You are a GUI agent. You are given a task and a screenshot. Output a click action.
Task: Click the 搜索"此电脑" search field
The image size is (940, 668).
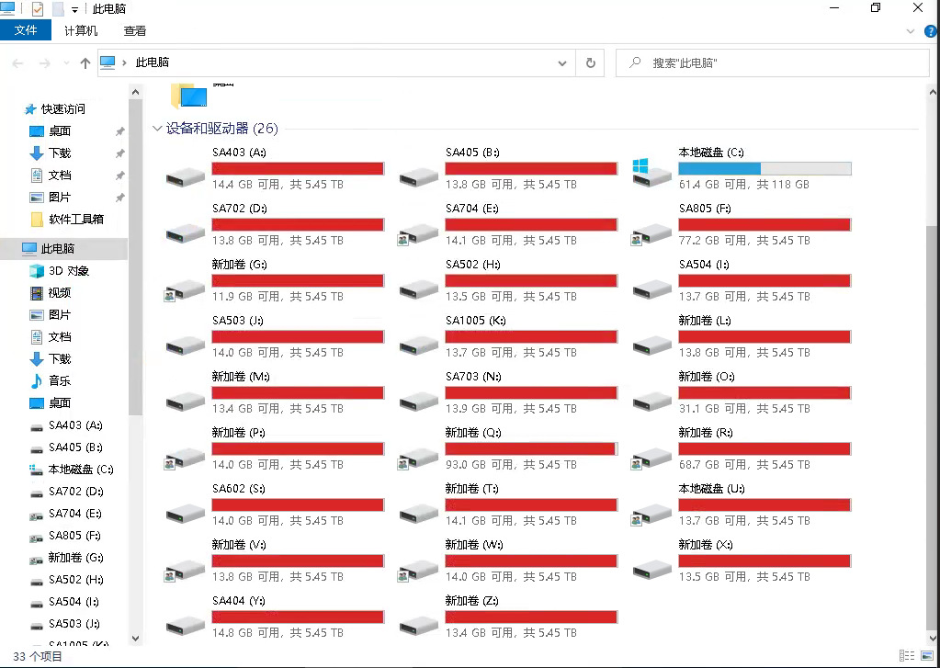click(x=774, y=63)
